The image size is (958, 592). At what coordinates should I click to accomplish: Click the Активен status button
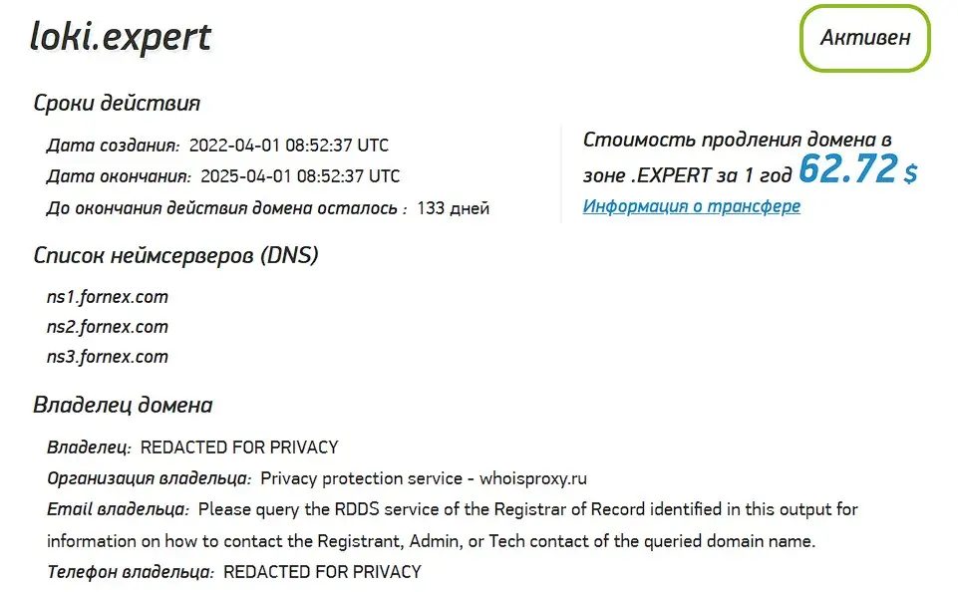coord(864,39)
